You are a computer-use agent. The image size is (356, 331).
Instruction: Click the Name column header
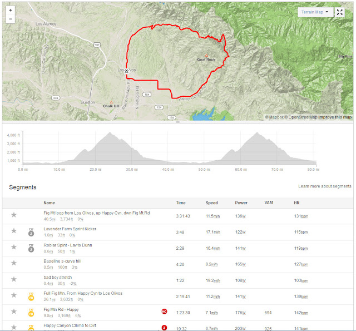pyautogui.click(x=49, y=202)
